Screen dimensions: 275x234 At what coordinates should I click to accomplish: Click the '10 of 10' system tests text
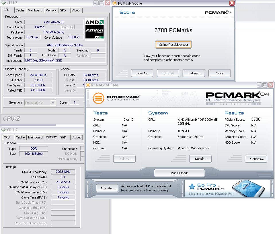tap(128, 120)
